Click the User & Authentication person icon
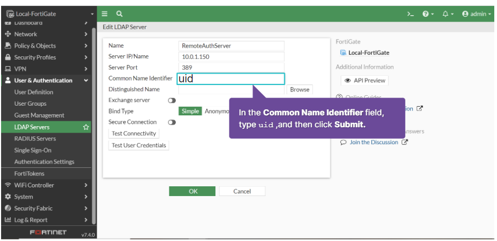The width and height of the screenshot is (497, 241). tap(8, 80)
